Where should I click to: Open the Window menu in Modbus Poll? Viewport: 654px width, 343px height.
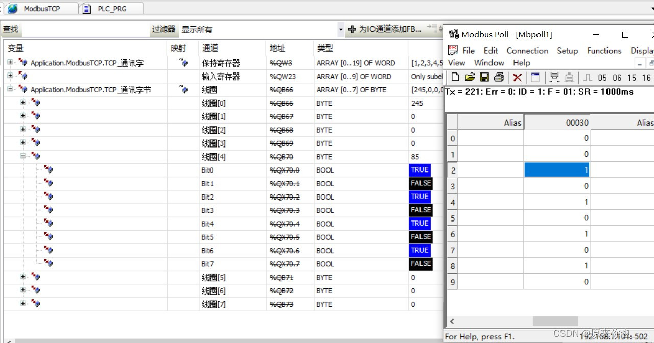[489, 63]
